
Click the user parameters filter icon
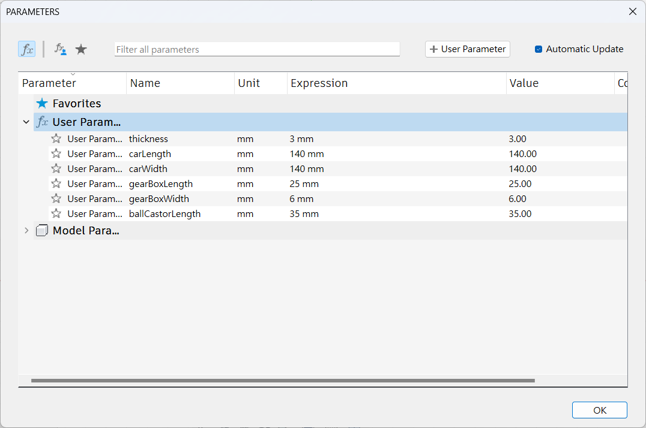point(60,49)
